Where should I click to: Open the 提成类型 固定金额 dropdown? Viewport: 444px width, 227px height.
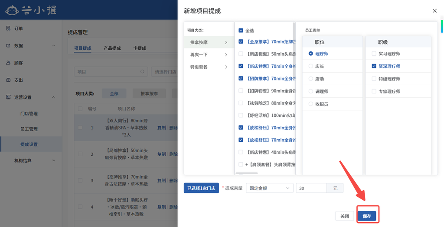pyautogui.click(x=270, y=188)
